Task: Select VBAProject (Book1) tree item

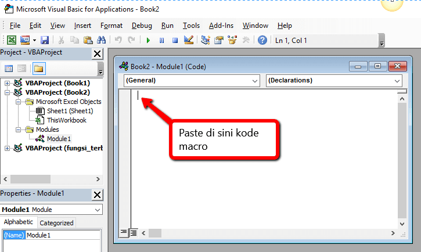Action: point(57,83)
